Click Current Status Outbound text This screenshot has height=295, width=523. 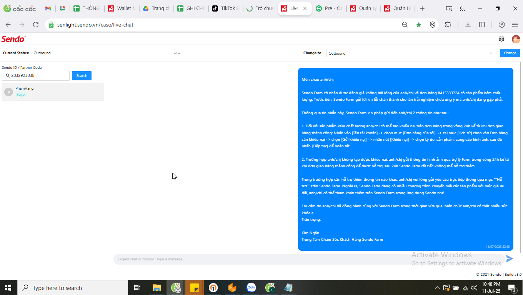(42, 53)
